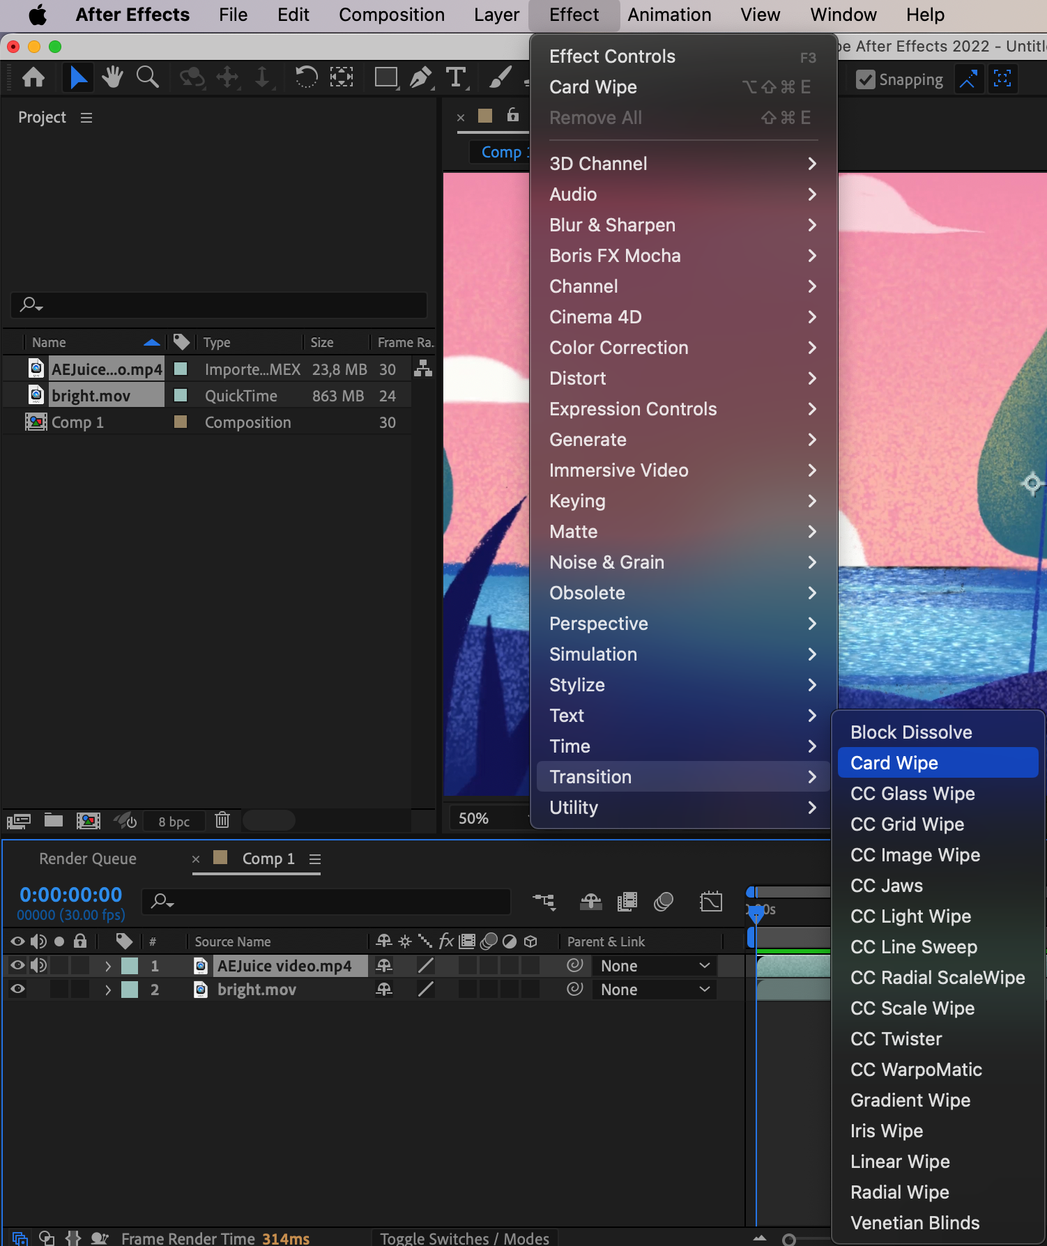This screenshot has width=1047, height=1246.
Task: Click the Draft 3D icon in timeline
Action: 591,902
